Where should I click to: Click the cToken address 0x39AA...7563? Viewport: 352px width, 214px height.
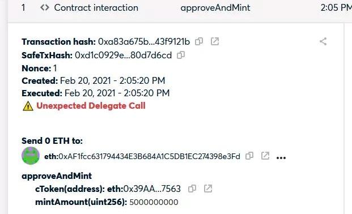point(144,189)
